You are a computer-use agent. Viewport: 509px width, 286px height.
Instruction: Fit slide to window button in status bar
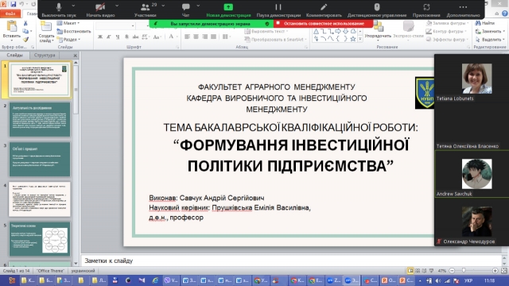coord(504,270)
